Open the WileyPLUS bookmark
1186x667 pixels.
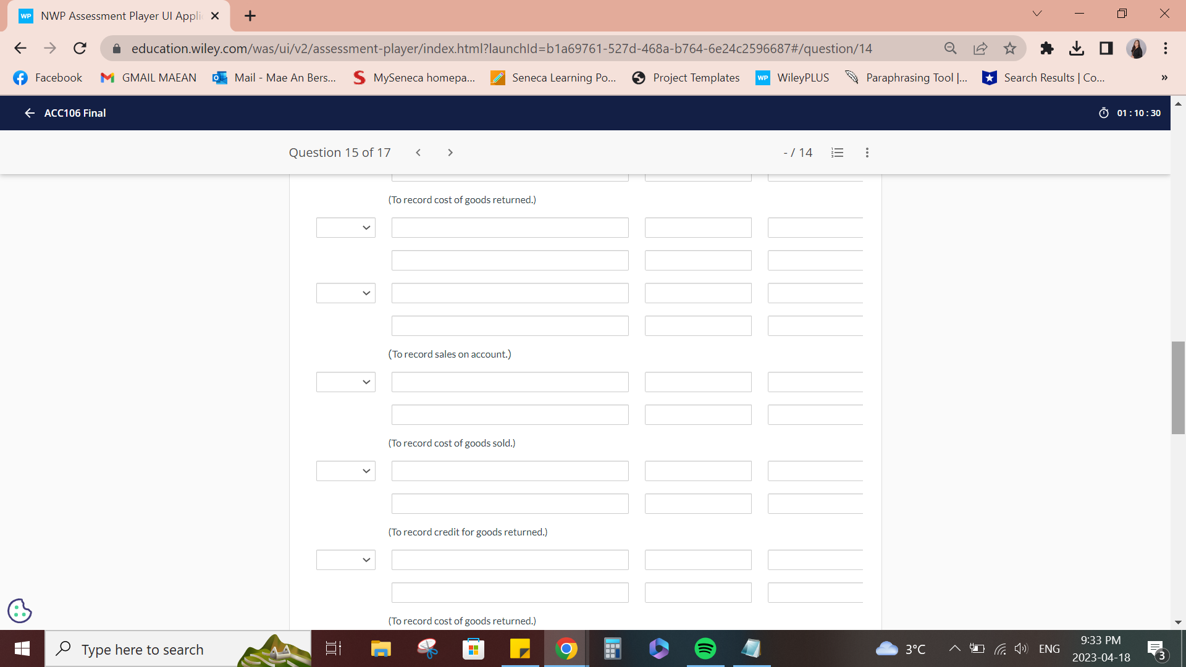793,78
